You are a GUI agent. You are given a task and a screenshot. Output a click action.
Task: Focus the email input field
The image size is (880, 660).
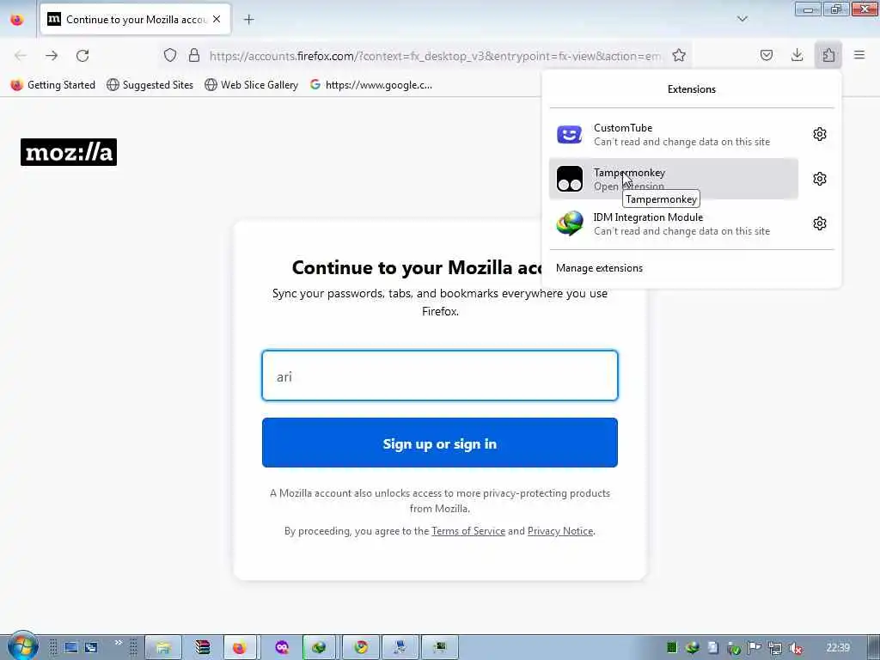coord(440,376)
